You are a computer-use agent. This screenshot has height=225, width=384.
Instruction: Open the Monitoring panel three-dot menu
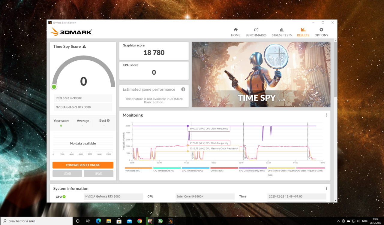[326, 115]
